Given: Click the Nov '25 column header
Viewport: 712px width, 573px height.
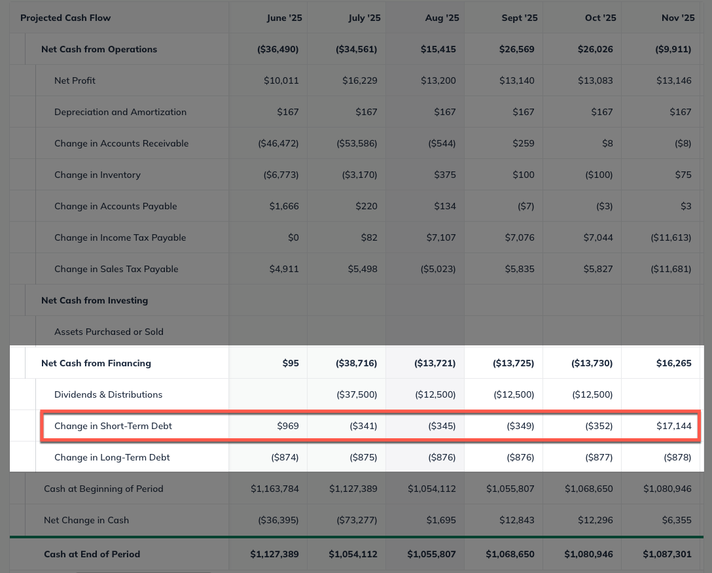Looking at the screenshot, I should click(678, 18).
